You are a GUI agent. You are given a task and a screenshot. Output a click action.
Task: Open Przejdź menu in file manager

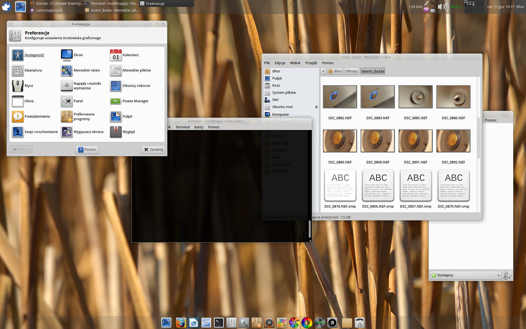tap(311, 63)
